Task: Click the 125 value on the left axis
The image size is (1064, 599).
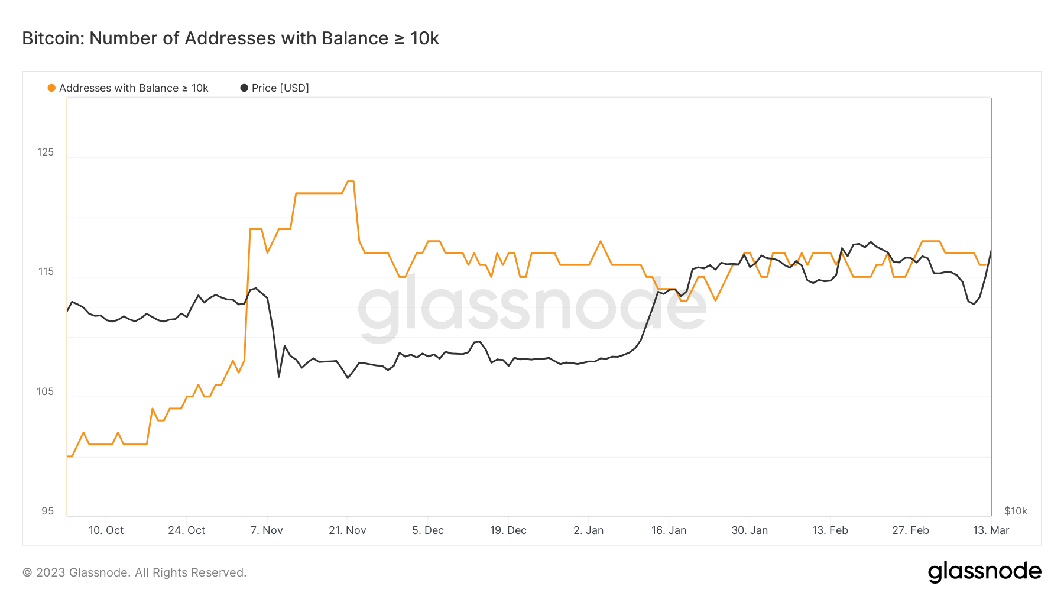Action: 46,152
